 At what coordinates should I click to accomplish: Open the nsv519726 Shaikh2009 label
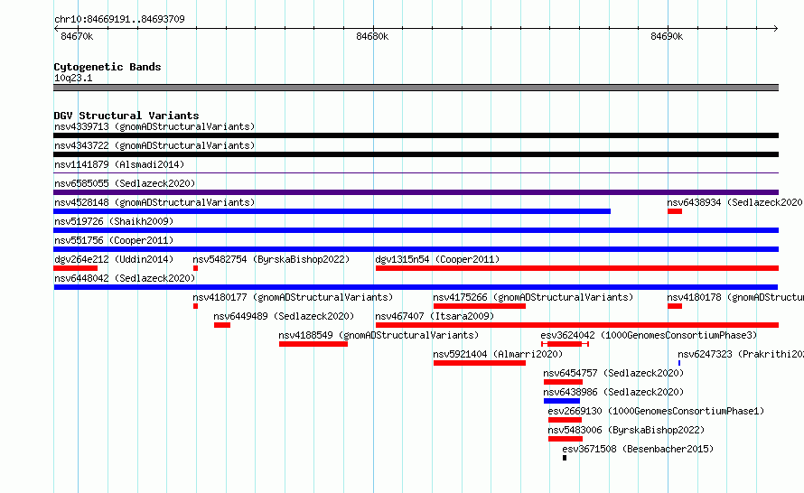click(114, 221)
